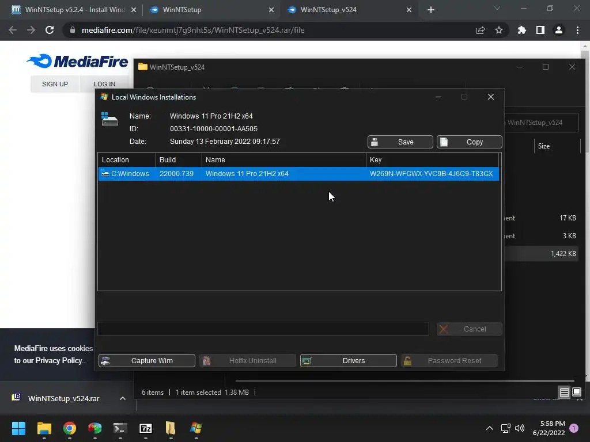The width and height of the screenshot is (590, 442).
Task: Expand the WinNTSetup_v524.rar download options chevron
Action: click(x=123, y=398)
